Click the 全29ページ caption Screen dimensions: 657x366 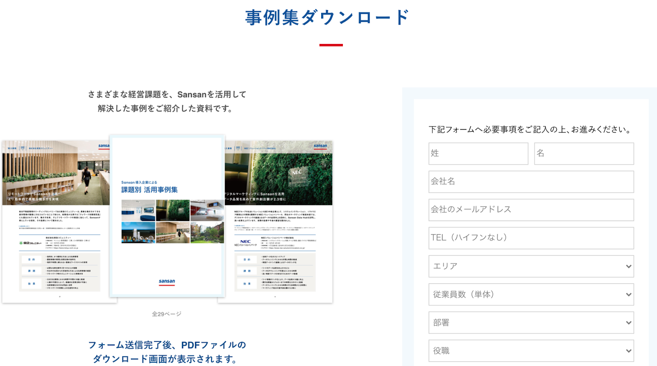167,314
